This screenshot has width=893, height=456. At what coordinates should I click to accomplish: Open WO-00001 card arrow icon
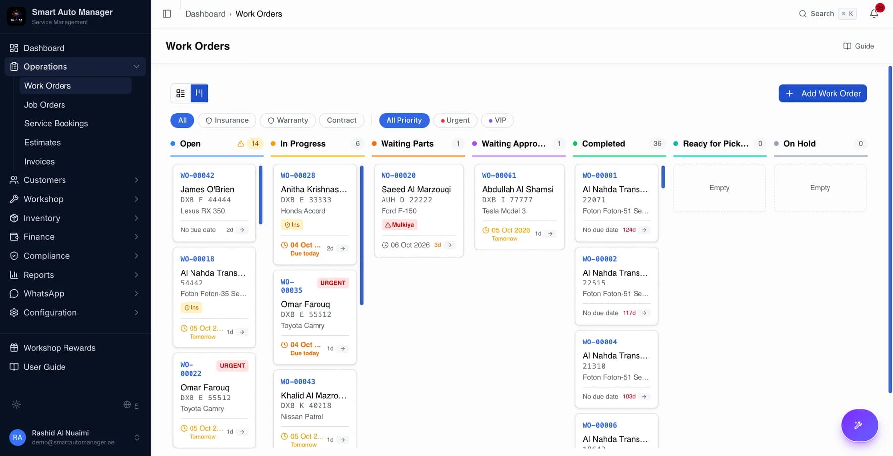tap(644, 230)
